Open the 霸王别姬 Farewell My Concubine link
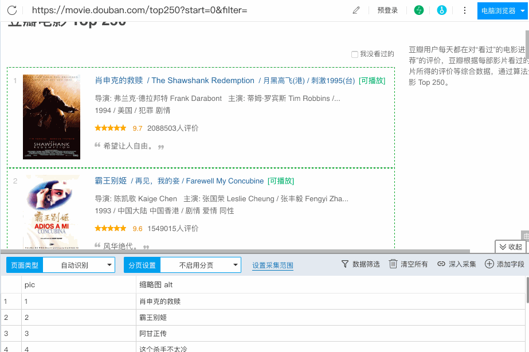The height and width of the screenshot is (352, 529). [x=179, y=181]
